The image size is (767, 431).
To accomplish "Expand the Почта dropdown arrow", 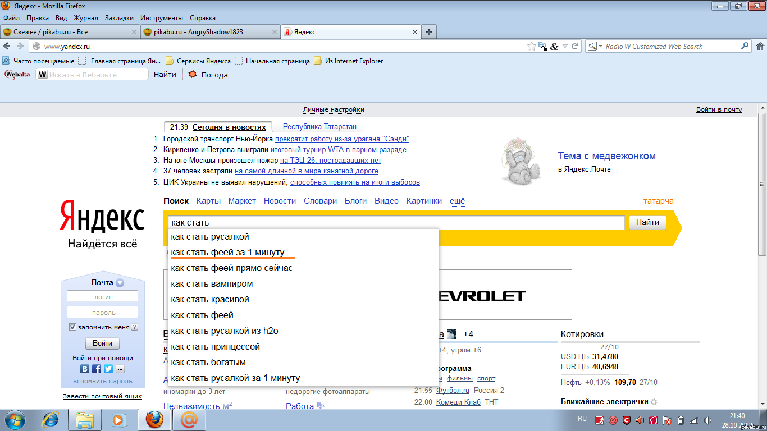I will (x=120, y=283).
